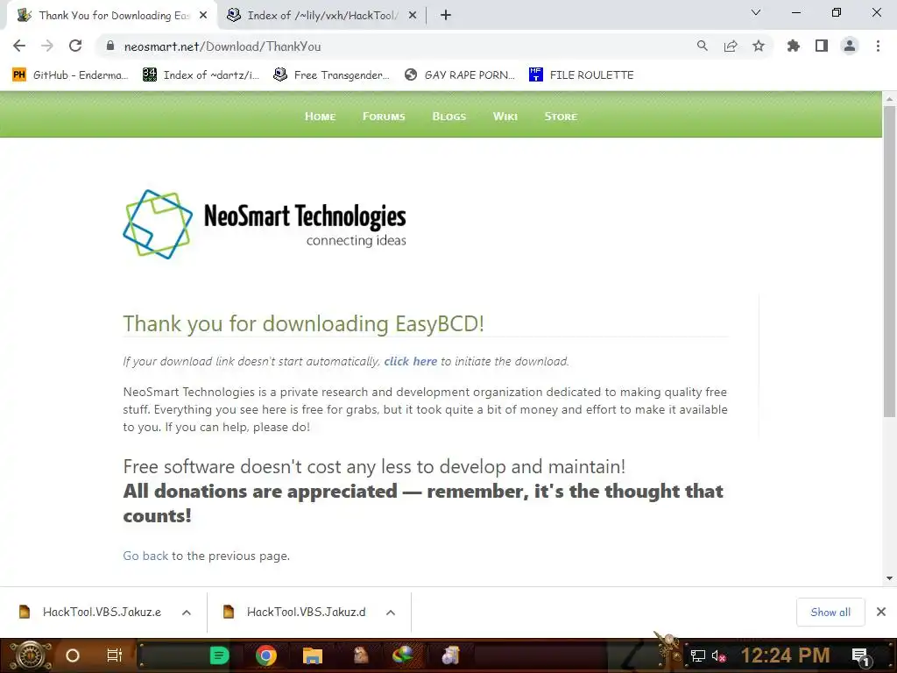The height and width of the screenshot is (673, 897).
Task: Open the Extensions puzzle-piece menu
Action: [793, 46]
